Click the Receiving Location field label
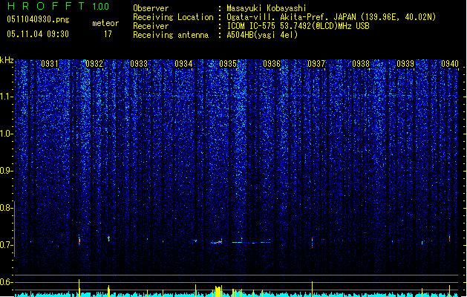This screenshot has height=297, width=467. [173, 17]
